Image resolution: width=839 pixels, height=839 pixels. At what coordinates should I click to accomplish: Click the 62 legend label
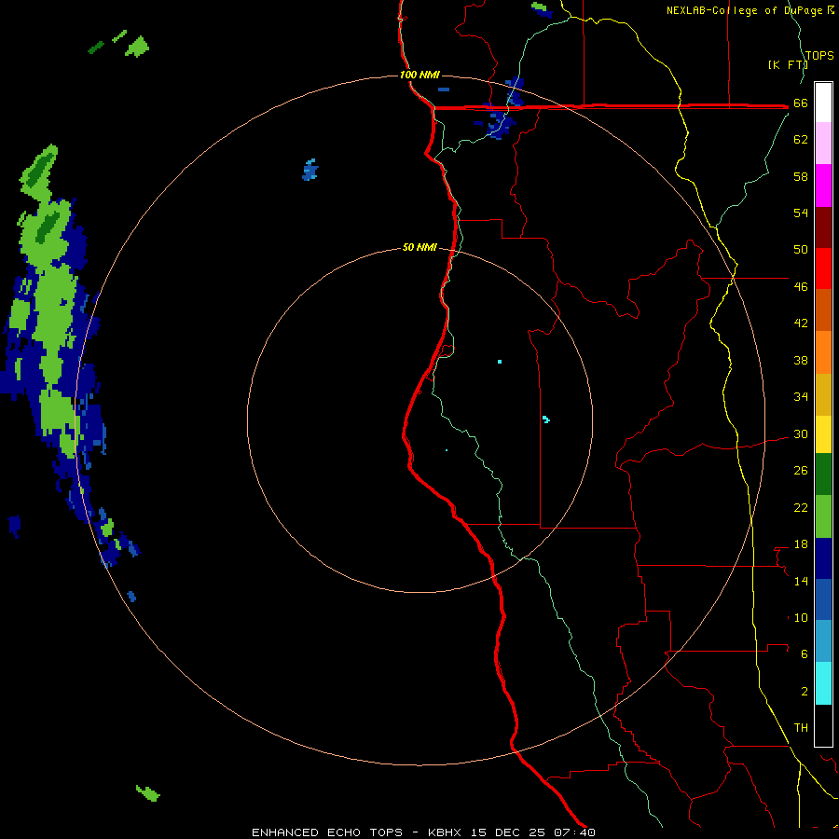pyautogui.click(x=801, y=140)
